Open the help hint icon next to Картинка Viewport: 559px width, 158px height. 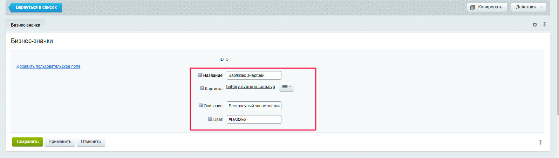(202, 88)
